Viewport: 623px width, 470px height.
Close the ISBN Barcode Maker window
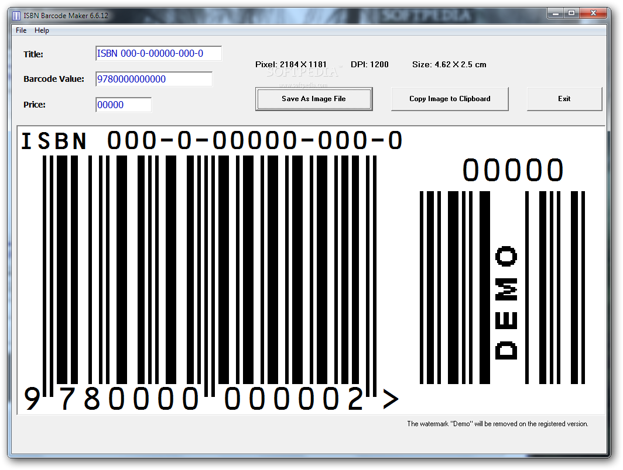coord(593,13)
